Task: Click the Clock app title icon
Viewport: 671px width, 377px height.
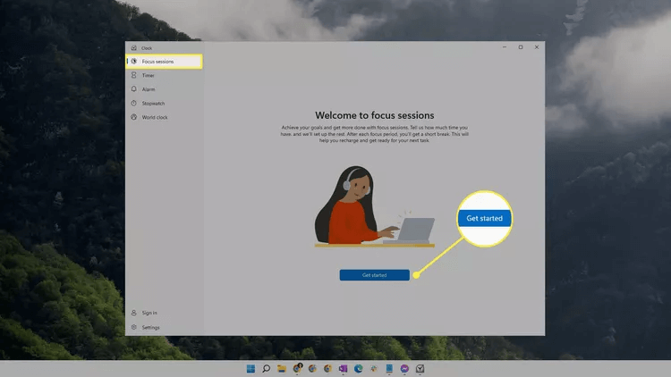Action: point(134,48)
